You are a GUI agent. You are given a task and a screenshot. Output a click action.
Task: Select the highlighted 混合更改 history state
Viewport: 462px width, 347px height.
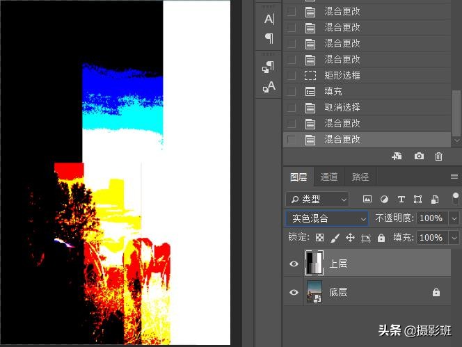367,139
